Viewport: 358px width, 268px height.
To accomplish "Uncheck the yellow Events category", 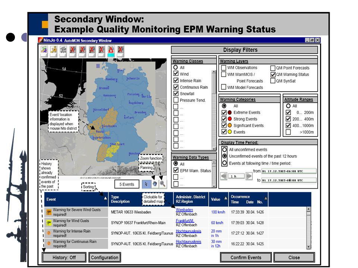I will [x=224, y=132].
